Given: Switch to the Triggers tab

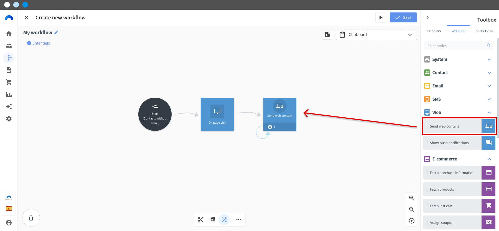Looking at the screenshot, I should click(434, 31).
